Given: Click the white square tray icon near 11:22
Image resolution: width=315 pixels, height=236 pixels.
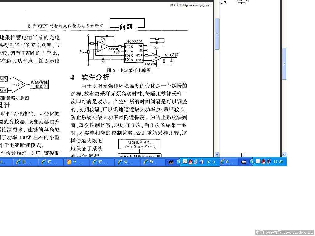Looking at the screenshot, I should click(258, 161).
